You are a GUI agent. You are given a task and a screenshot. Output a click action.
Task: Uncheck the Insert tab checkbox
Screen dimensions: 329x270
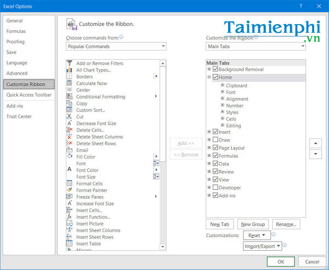pos(215,132)
